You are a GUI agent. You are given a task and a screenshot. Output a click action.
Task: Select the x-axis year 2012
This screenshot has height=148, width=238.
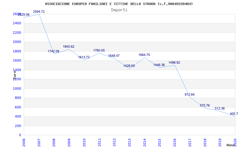(114, 143)
